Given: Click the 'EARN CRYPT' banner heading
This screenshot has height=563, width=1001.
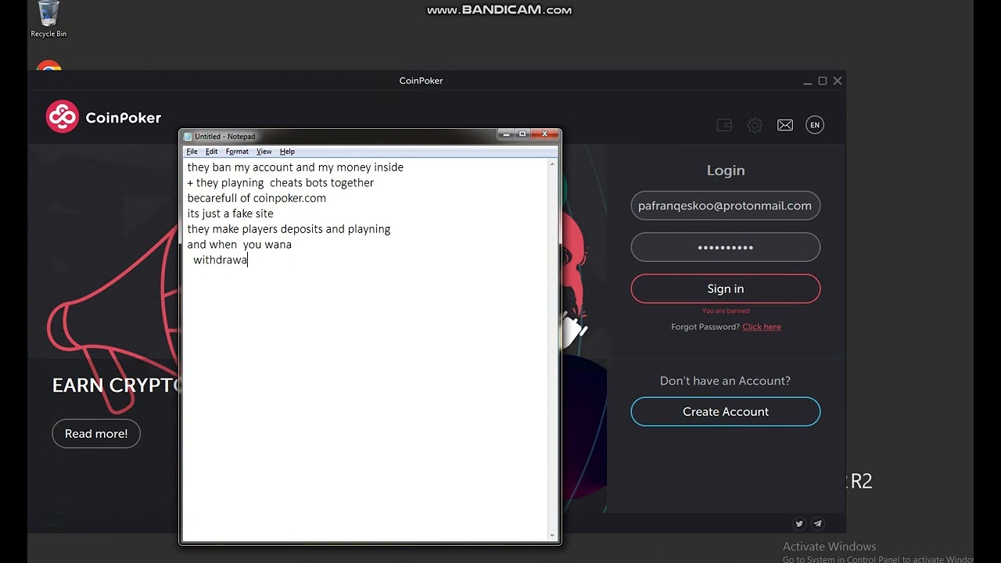Looking at the screenshot, I should click(116, 385).
